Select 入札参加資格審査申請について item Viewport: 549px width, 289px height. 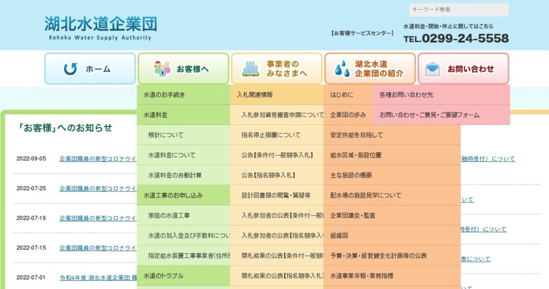click(x=277, y=115)
